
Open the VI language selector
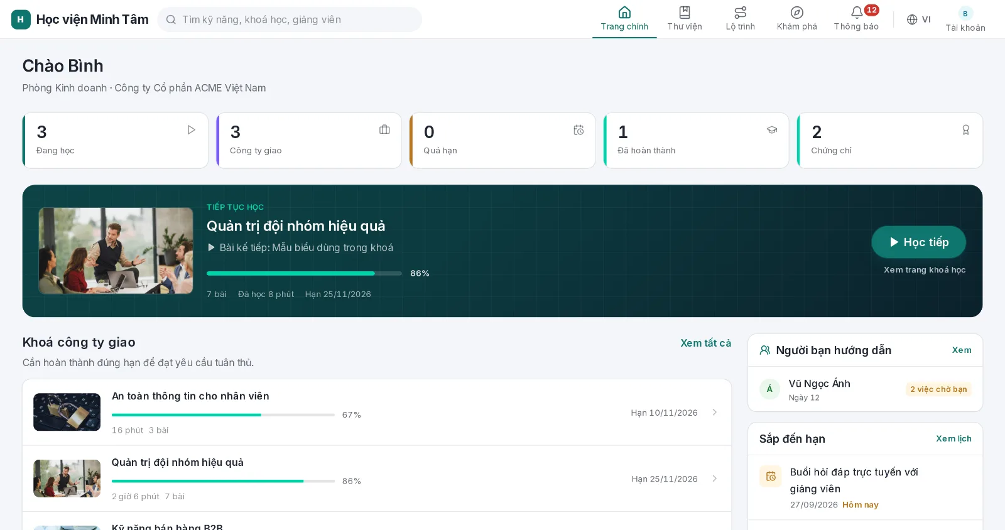tap(918, 19)
